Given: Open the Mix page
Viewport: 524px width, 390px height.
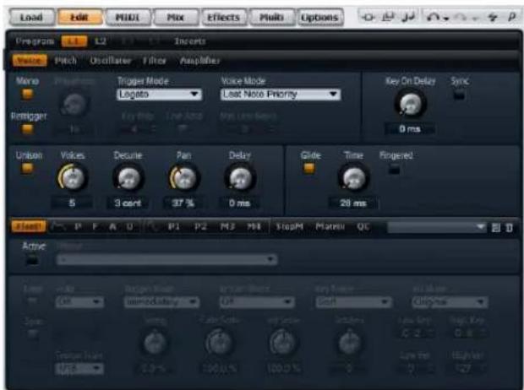Looking at the screenshot, I should (176, 17).
